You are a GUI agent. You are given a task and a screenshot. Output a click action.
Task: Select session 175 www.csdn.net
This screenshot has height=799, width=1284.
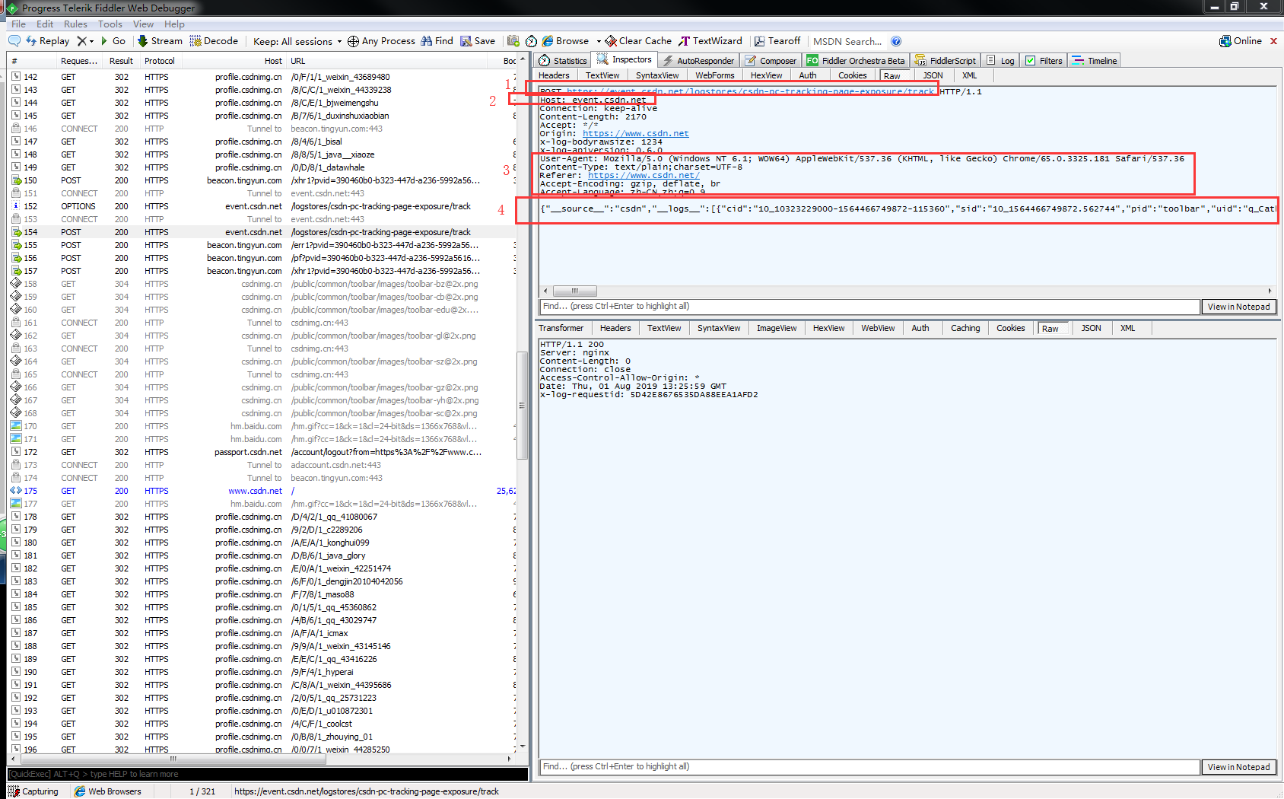pyautogui.click(x=262, y=491)
